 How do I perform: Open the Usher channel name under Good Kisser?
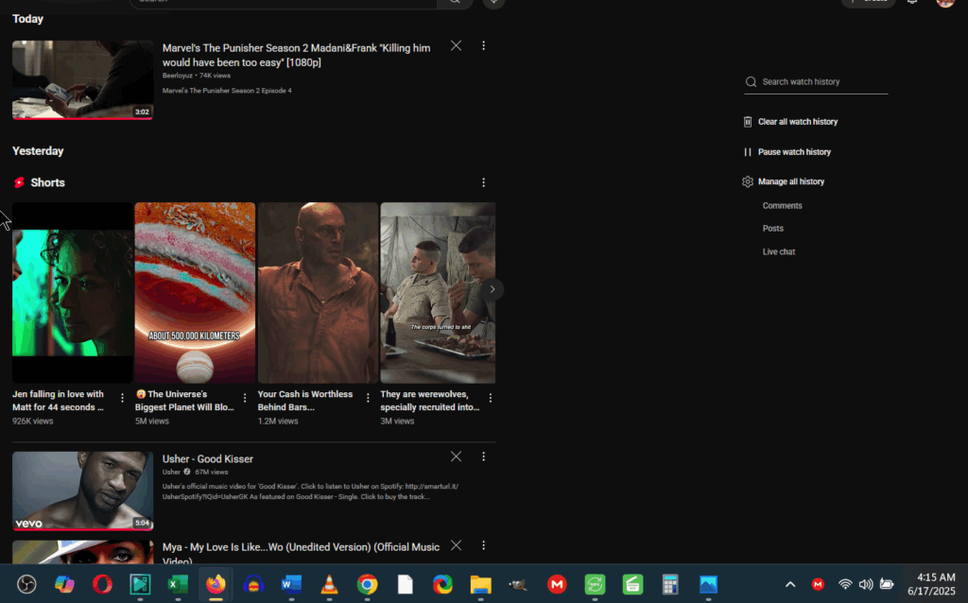(171, 473)
